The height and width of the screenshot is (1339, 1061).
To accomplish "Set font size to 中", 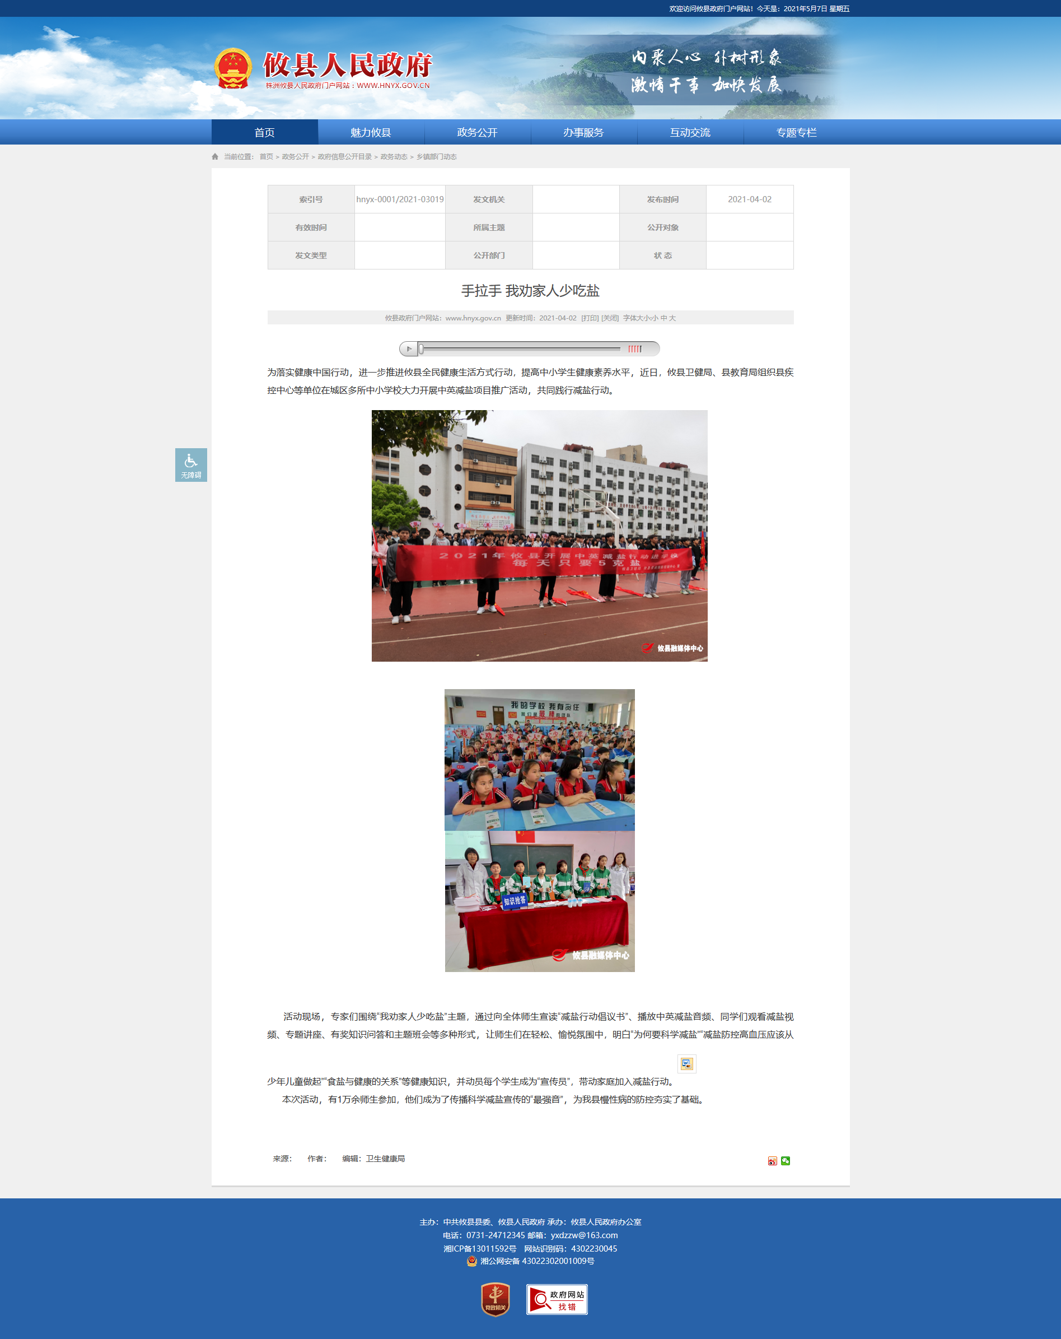I will [663, 318].
